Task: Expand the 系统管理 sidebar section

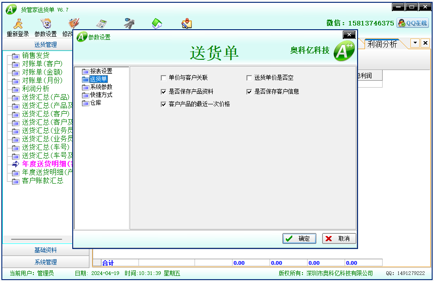Action: pyautogui.click(x=45, y=262)
